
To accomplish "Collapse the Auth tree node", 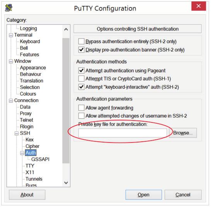I will point(22,153).
